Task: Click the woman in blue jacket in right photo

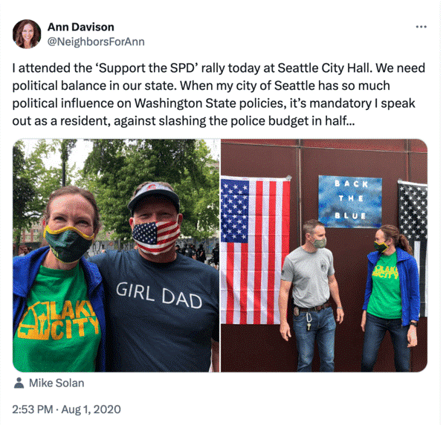Action: (391, 297)
